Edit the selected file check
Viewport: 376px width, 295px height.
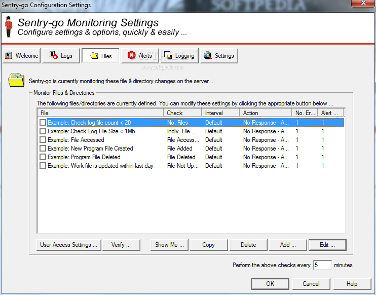327,245
